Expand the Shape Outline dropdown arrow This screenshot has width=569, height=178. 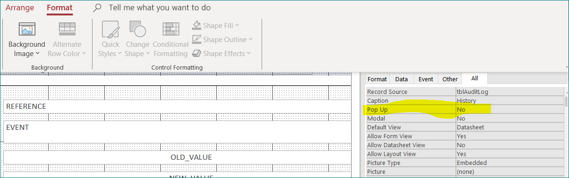pos(250,40)
